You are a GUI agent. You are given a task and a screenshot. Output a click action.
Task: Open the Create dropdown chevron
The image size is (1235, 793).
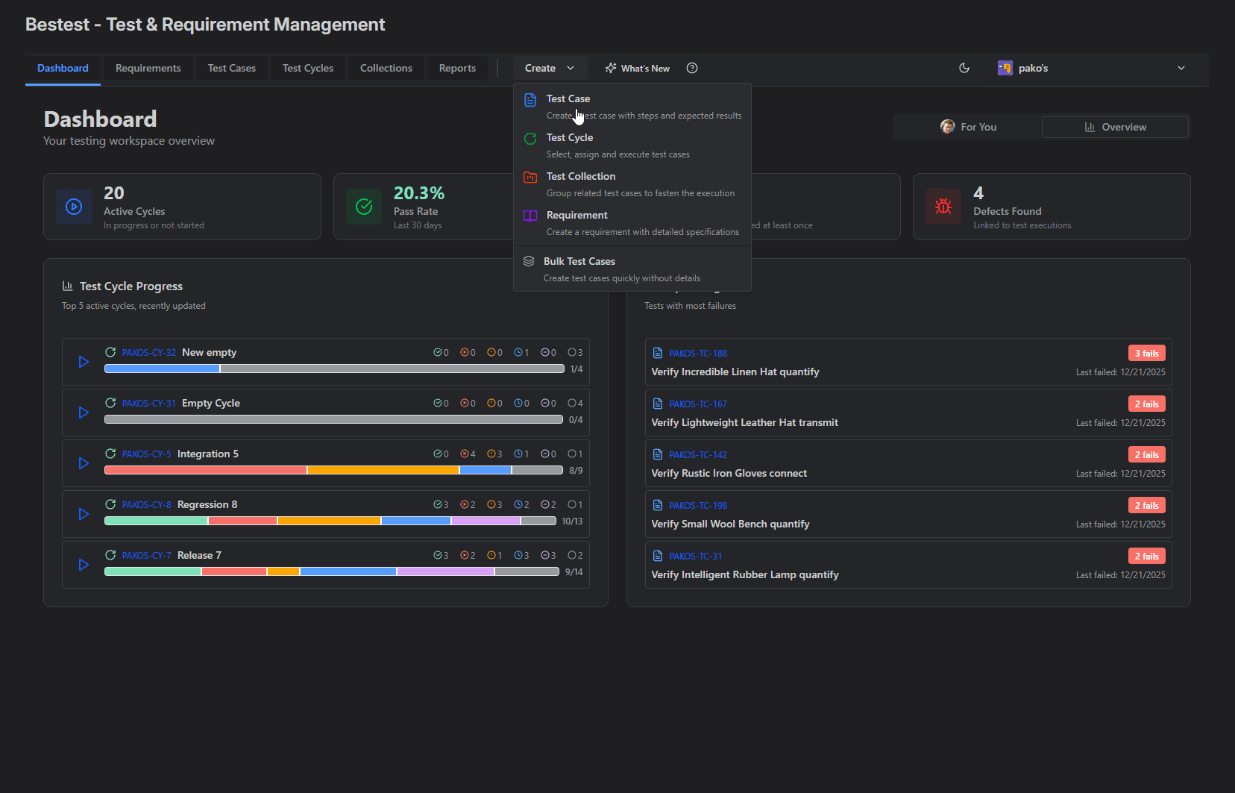point(571,68)
